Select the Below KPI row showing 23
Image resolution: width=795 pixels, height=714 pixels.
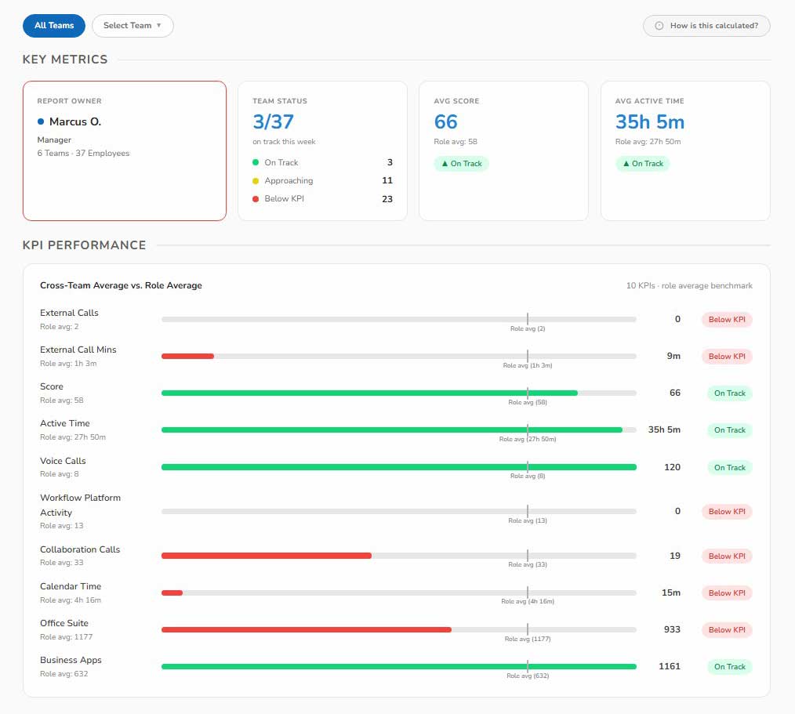pos(322,198)
